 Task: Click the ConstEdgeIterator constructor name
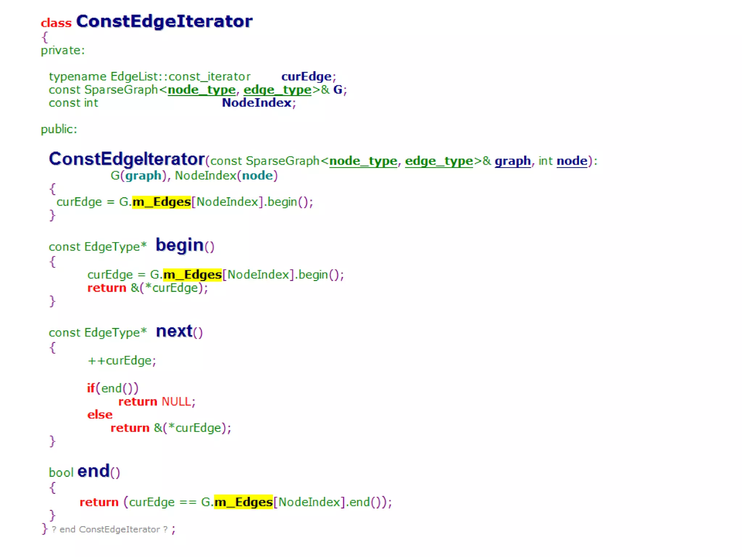click(x=127, y=159)
